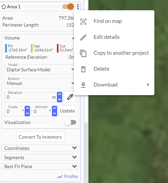The height and width of the screenshot is (183, 168).
Task: Open the three-dot menu for Area 1
Action: click(x=78, y=7)
